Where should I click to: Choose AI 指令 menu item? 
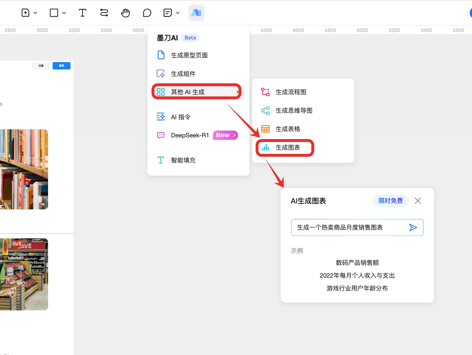click(x=198, y=117)
